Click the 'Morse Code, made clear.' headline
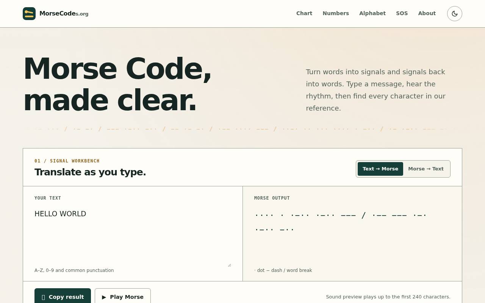This screenshot has width=485, height=303. coord(117,84)
